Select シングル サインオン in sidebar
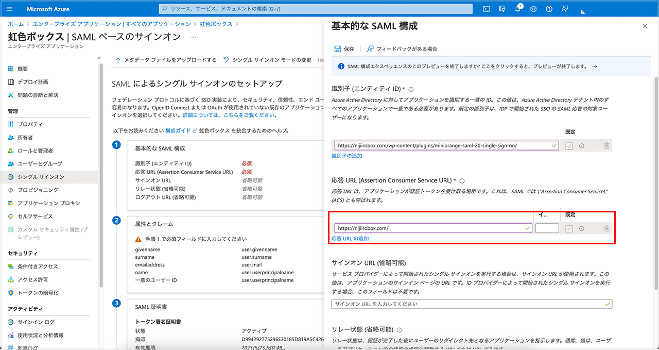The width and height of the screenshot is (659, 350). point(41,177)
